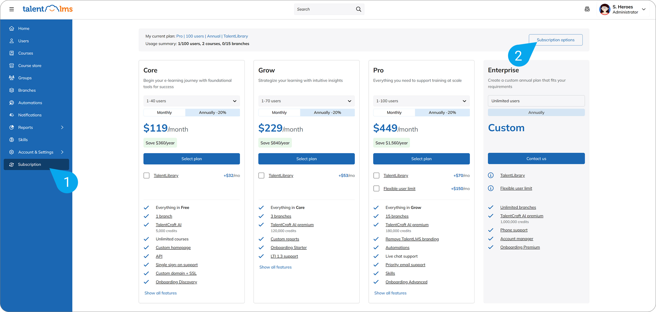Open the S. Heroes profile dropdown
This screenshot has width=656, height=312.
[x=643, y=9]
